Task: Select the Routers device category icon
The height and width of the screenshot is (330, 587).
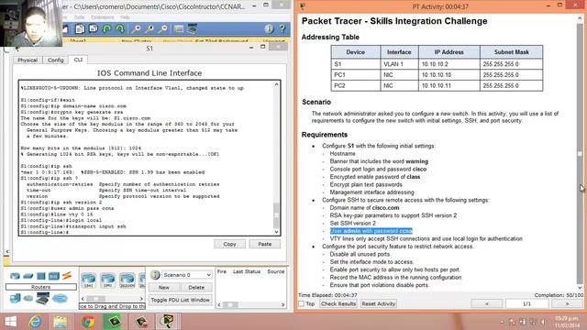Action: 15,276
